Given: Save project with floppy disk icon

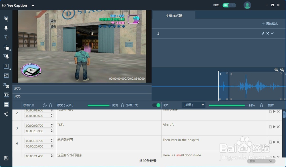Looking at the screenshot, I should click(6, 158).
